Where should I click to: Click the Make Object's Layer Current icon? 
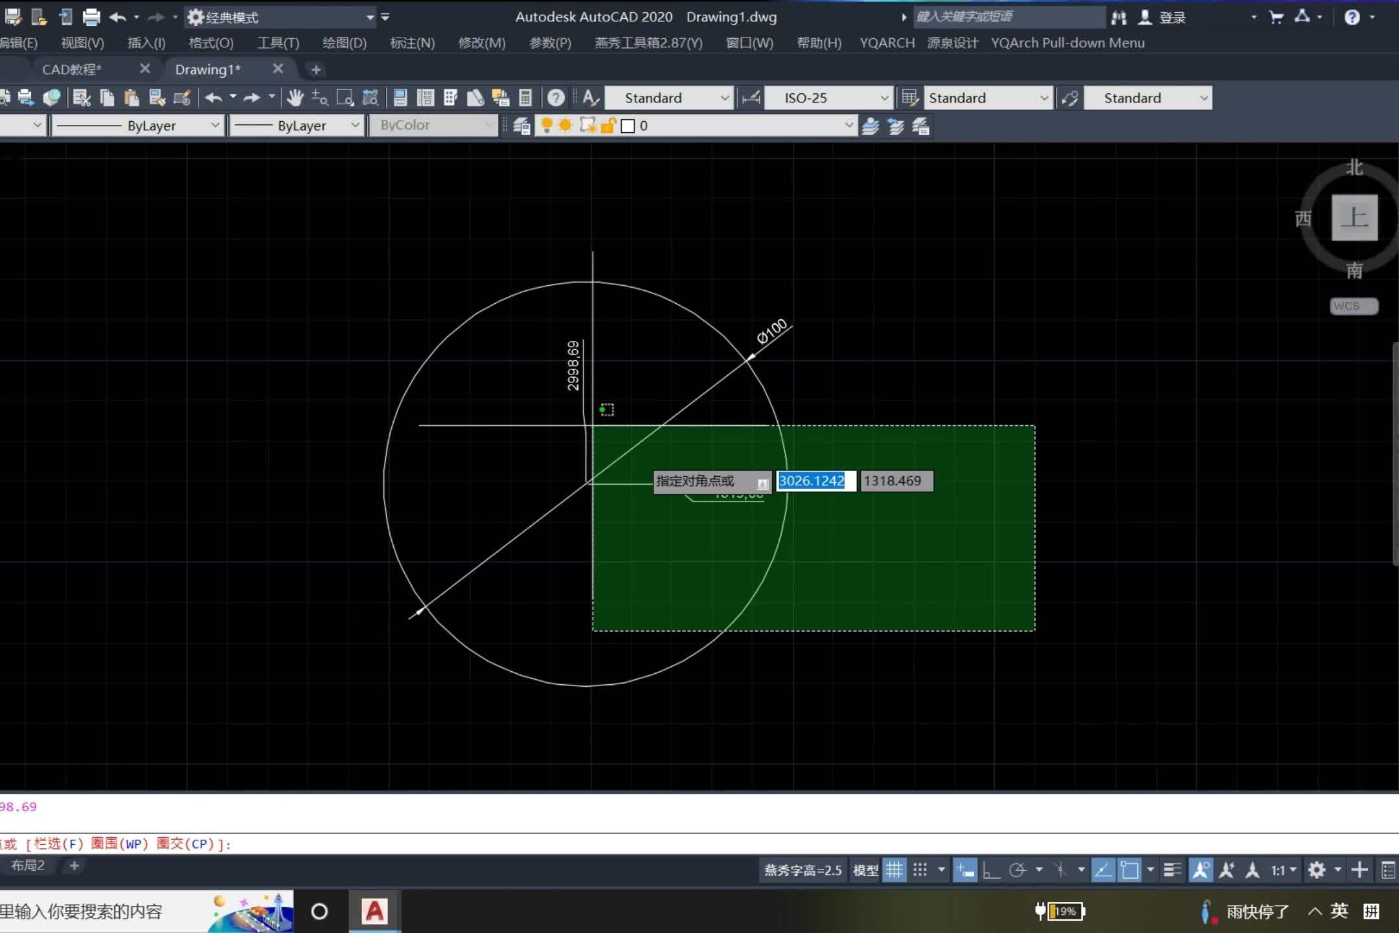(870, 126)
